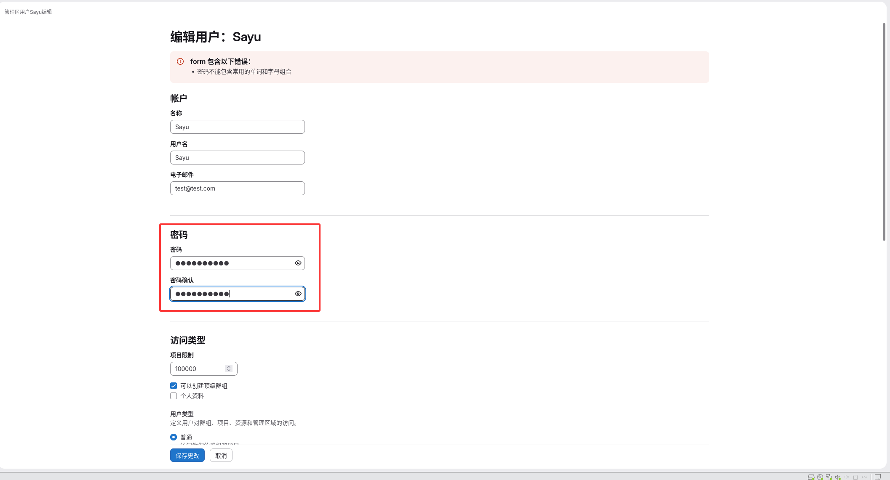Viewport: 890px width, 480px height.
Task: Click the CD/DVD drive status icon
Action: tap(820, 477)
